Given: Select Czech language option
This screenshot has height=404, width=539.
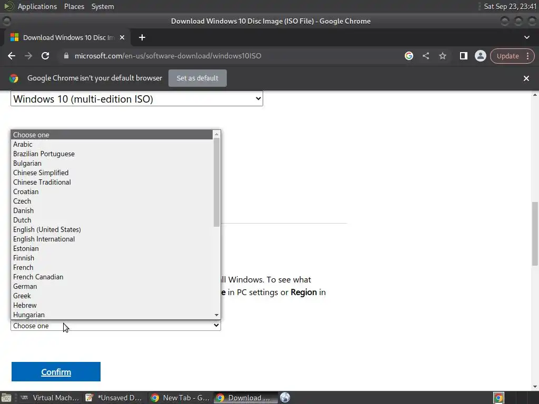Looking at the screenshot, I should coord(112,201).
